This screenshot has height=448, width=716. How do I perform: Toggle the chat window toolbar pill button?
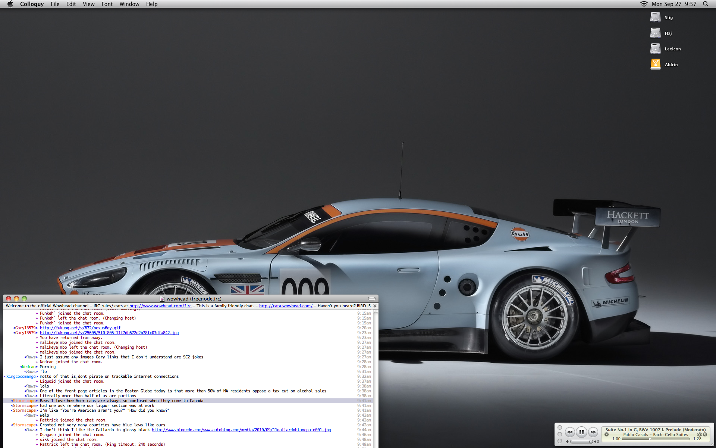point(371,299)
